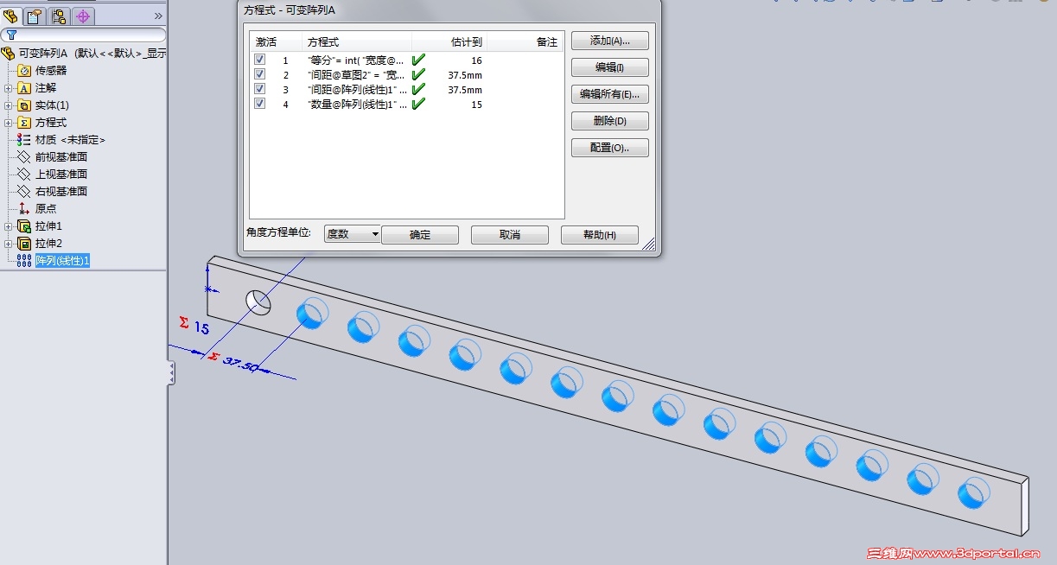The height and width of the screenshot is (565, 1057).
Task: Click the 删除(D) button
Action: tap(610, 121)
